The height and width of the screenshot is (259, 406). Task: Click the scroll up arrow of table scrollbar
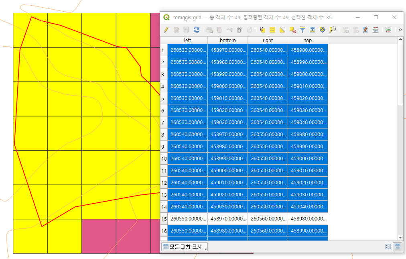tap(400, 39)
